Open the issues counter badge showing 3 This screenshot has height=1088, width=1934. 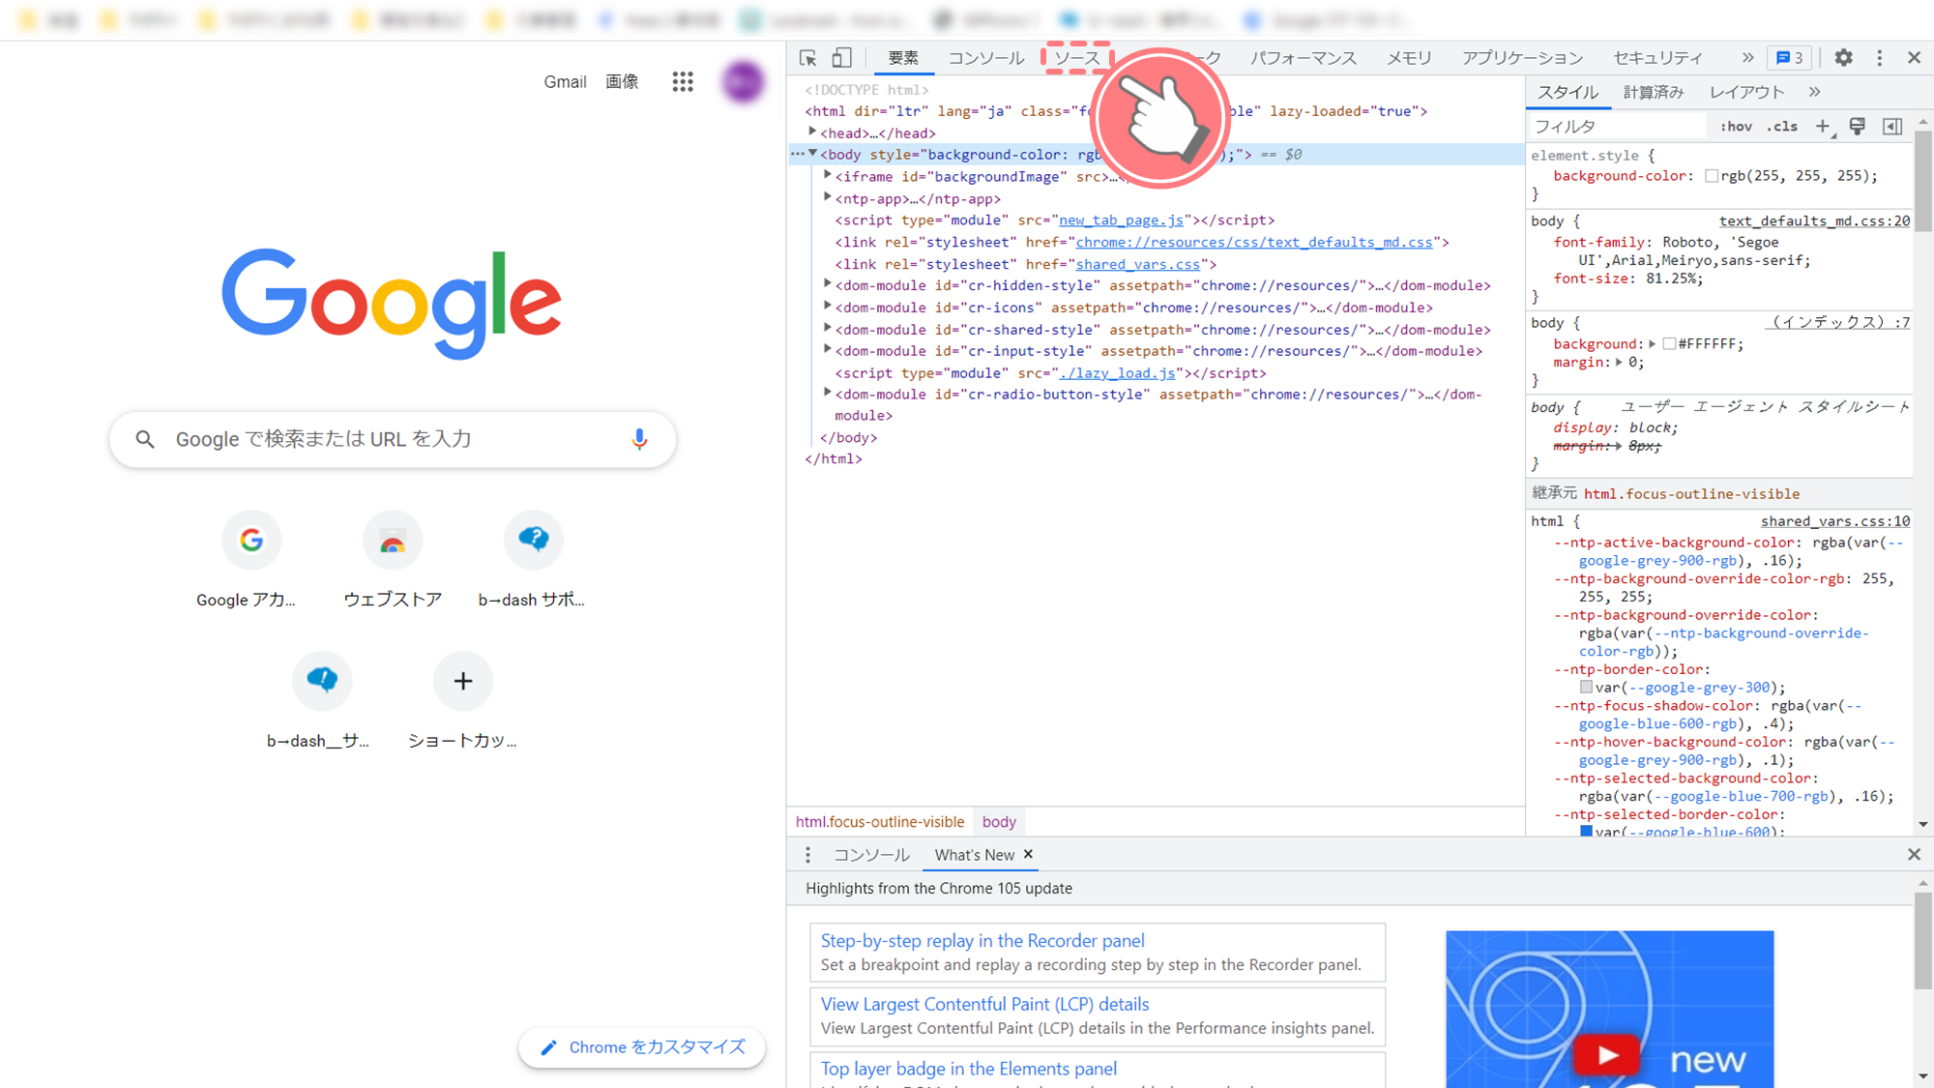tap(1790, 58)
